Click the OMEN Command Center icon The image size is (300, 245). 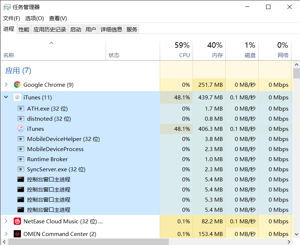[17, 234]
